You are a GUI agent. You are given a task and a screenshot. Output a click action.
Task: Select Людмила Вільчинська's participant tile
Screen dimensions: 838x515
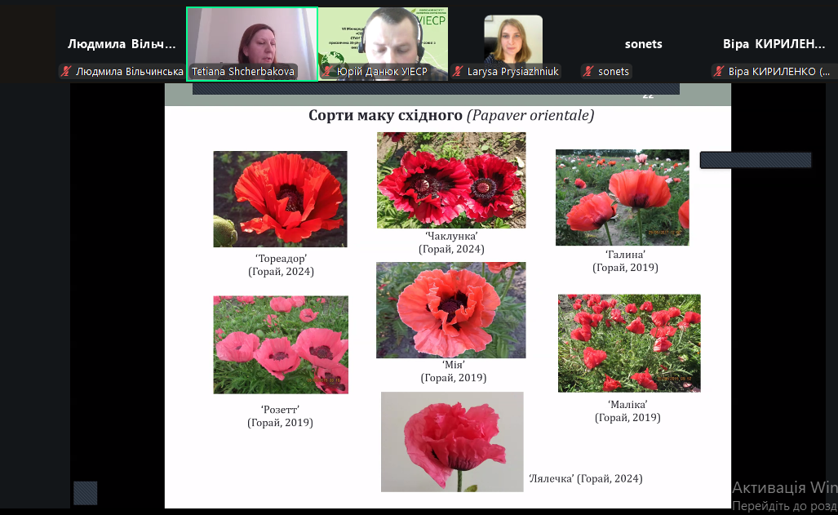tap(122, 44)
